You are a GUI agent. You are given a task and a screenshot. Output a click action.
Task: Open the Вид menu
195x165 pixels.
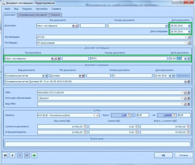tap(16, 9)
